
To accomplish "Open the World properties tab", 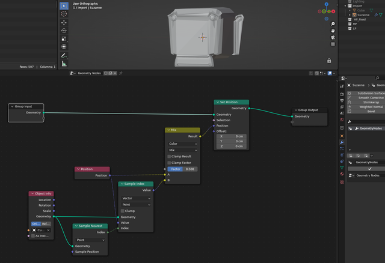I will [342, 119].
